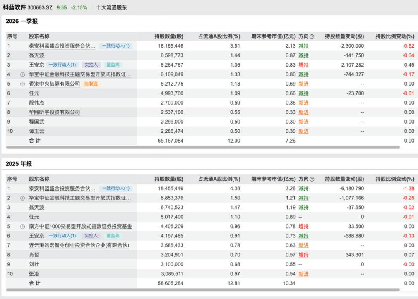
Task: Click horizontal scrollbar under 2025 年报 table
Action: (x=203, y=290)
